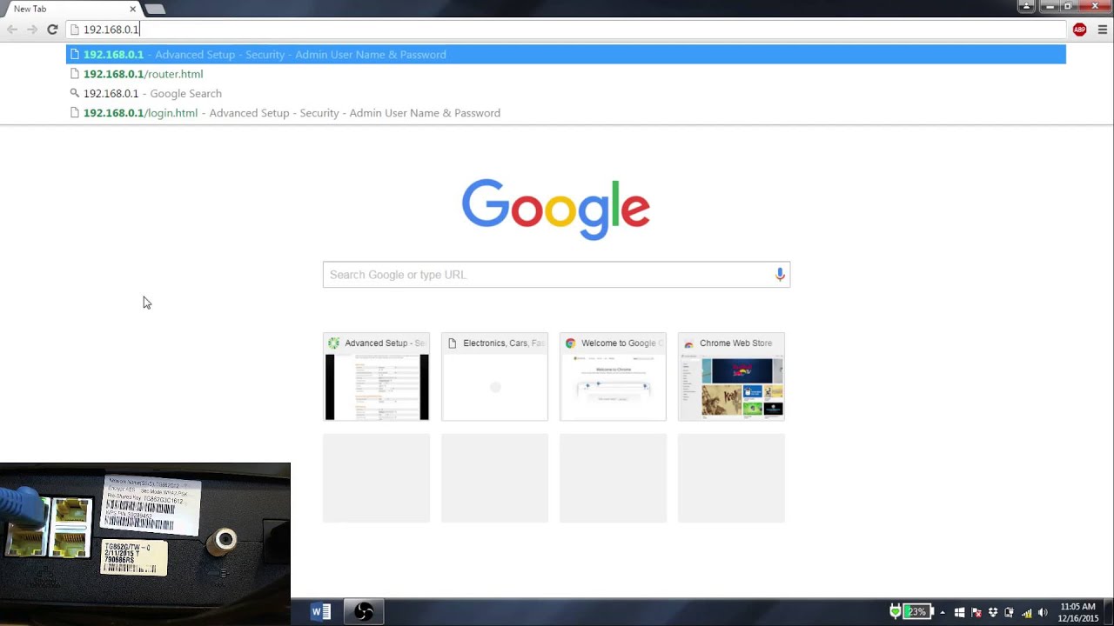Click the 23% battery indicator

pyautogui.click(x=916, y=612)
